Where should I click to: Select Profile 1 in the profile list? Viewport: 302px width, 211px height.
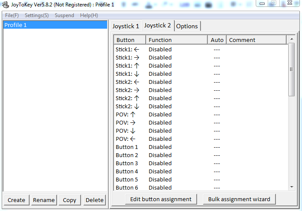pos(55,25)
